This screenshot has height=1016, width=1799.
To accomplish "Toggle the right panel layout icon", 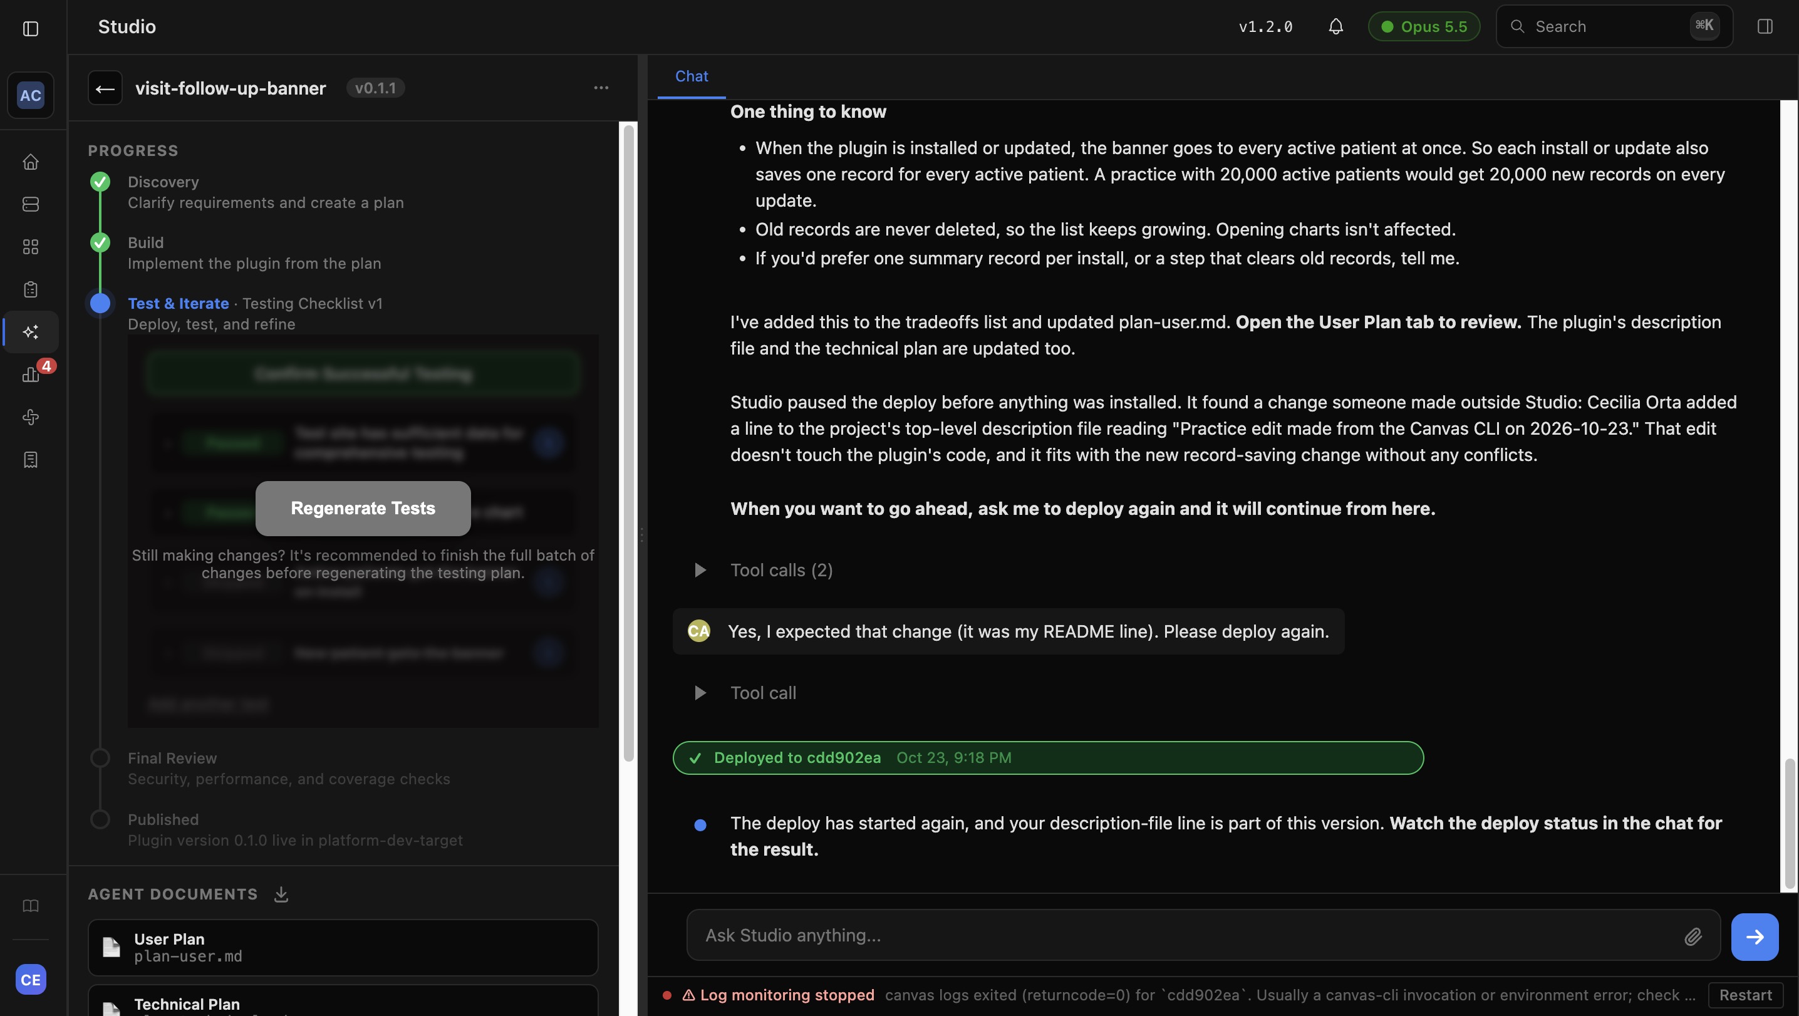I will 1764,26.
